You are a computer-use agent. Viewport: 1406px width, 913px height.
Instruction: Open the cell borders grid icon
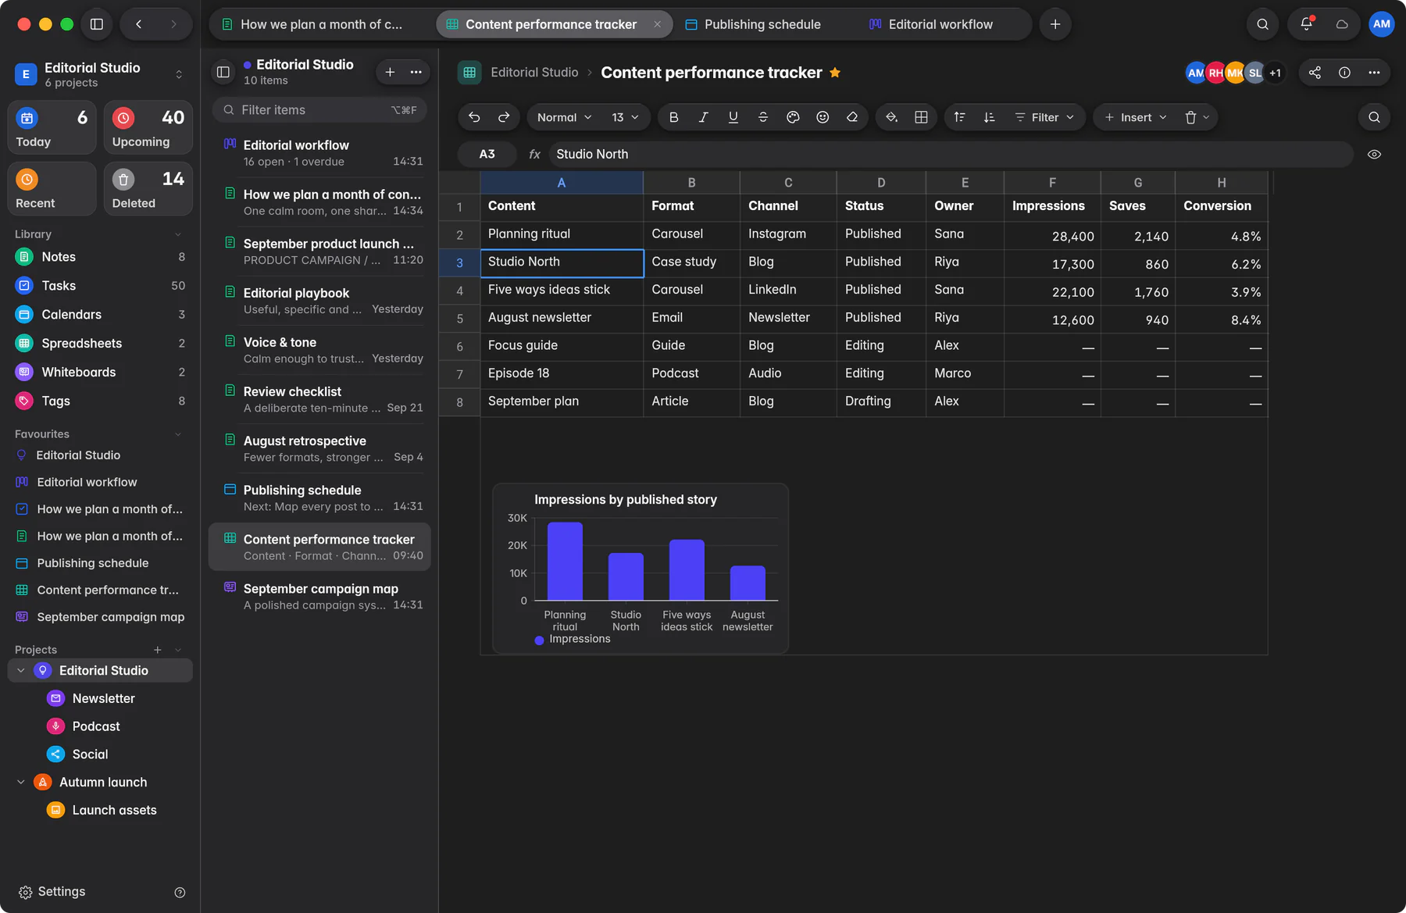[x=921, y=117]
